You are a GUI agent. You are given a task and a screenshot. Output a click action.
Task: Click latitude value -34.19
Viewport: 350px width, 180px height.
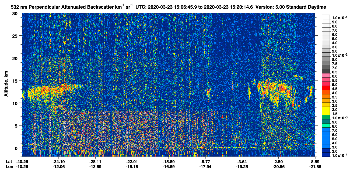59,162
